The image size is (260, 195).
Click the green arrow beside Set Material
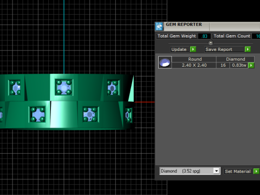[256, 171]
